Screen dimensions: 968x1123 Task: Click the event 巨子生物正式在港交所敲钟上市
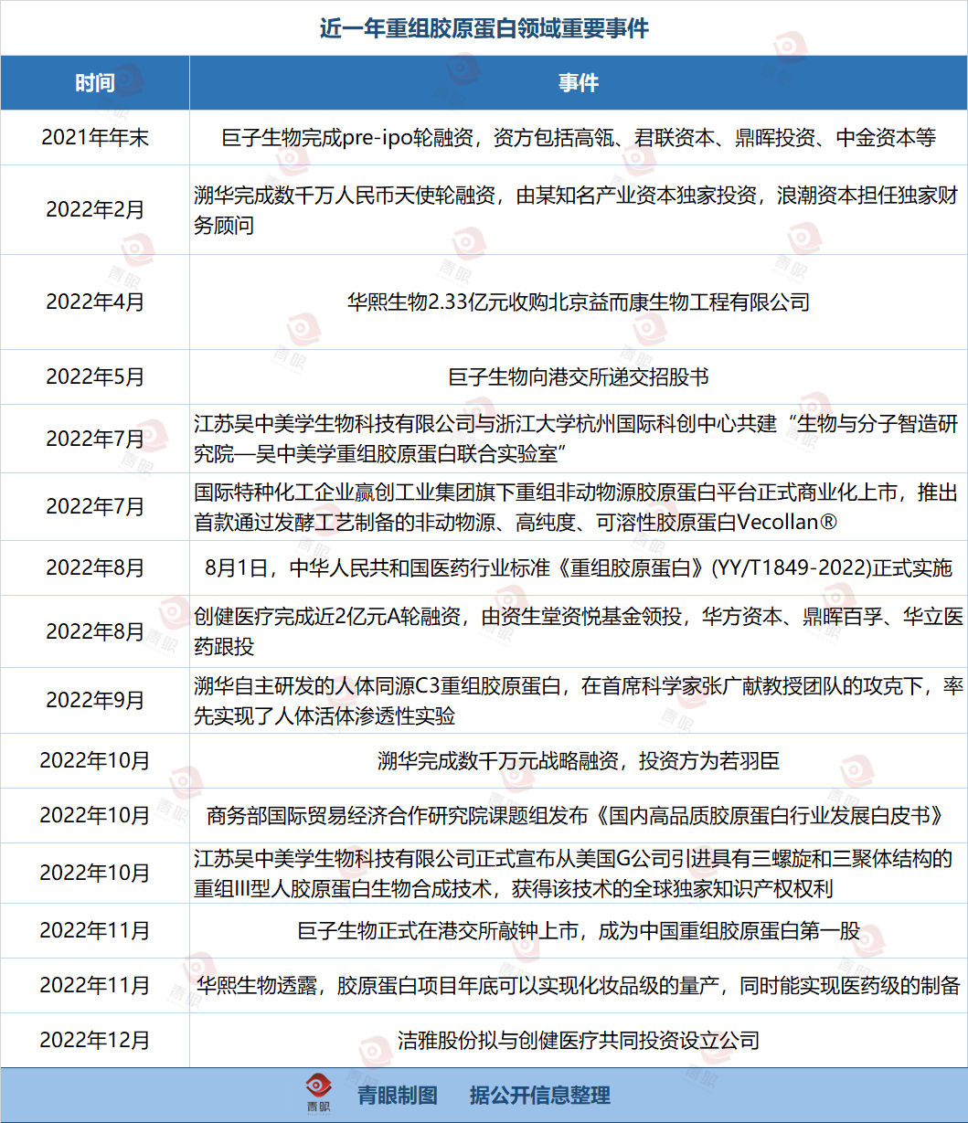[x=579, y=931]
